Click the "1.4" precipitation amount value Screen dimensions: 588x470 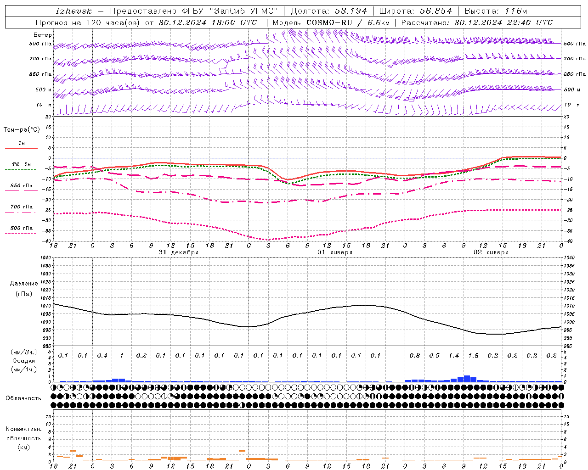(454, 356)
